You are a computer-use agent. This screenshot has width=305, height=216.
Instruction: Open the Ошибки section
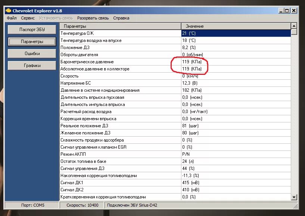pyautogui.click(x=32, y=54)
